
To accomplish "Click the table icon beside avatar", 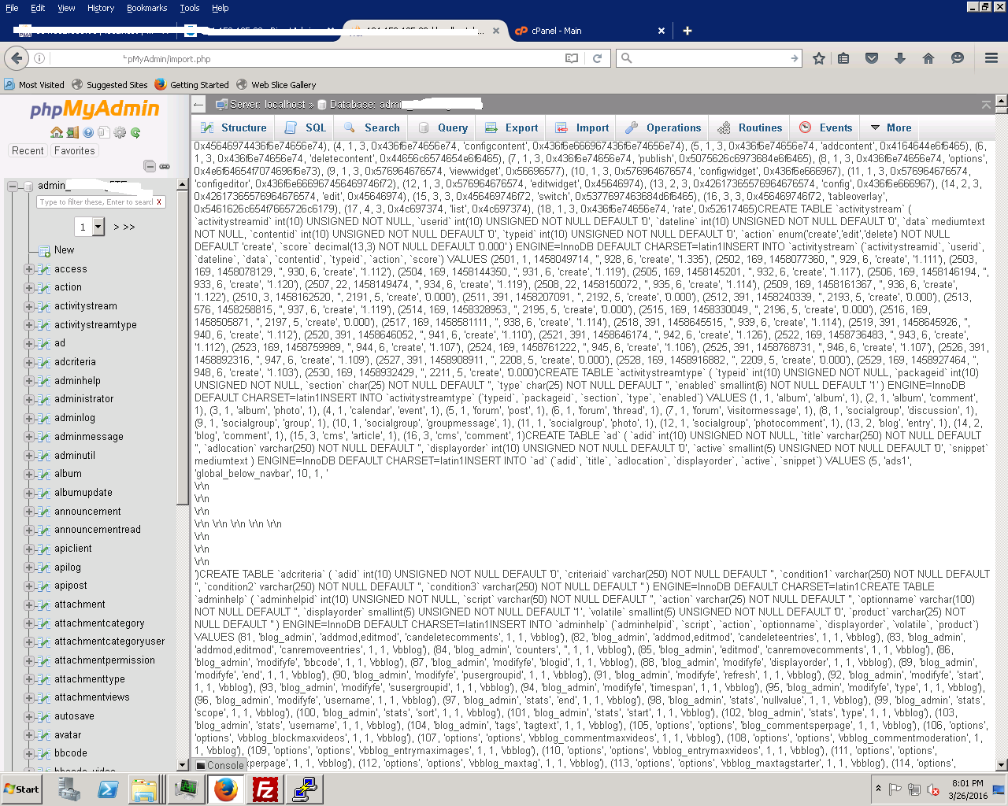I will tap(43, 735).
